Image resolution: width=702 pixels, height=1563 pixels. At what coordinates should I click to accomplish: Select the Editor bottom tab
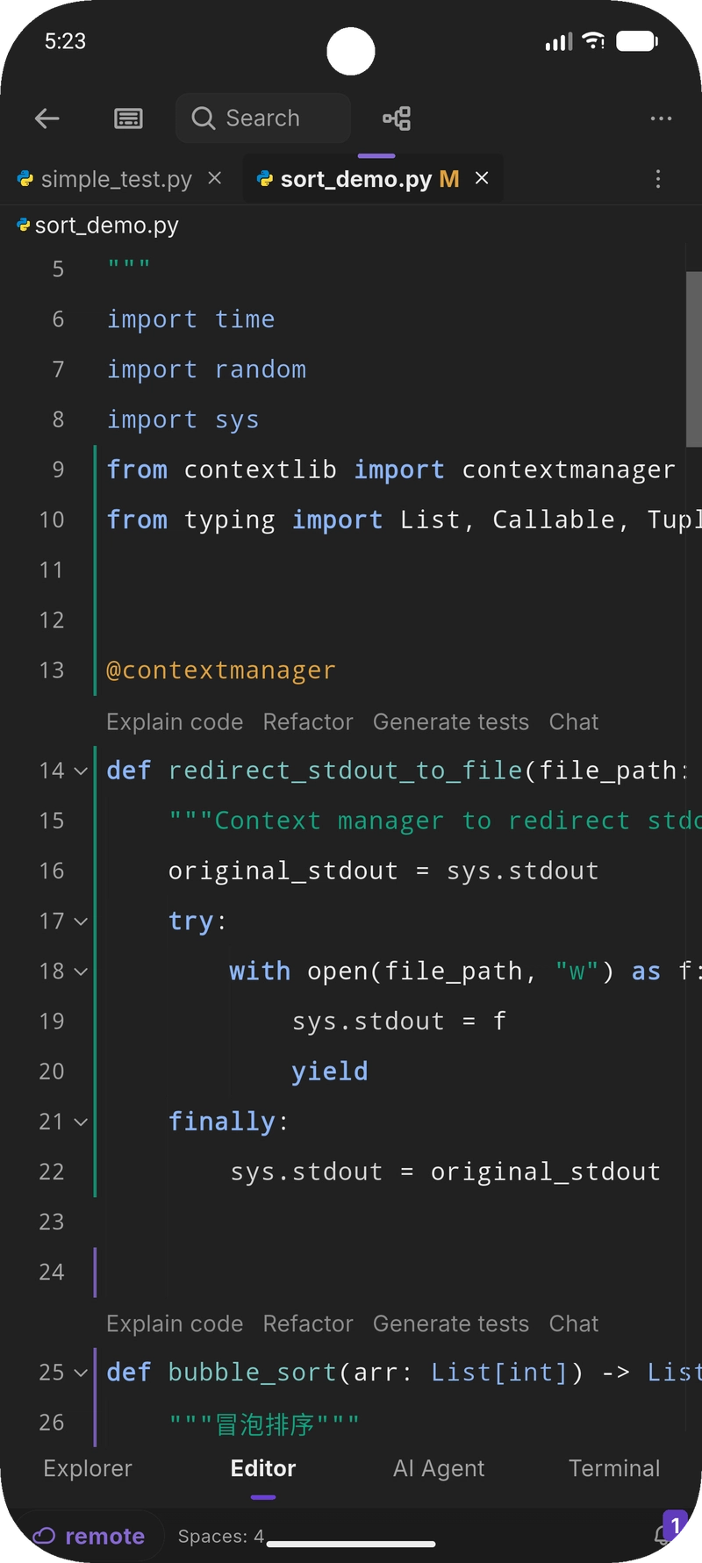(x=263, y=1468)
